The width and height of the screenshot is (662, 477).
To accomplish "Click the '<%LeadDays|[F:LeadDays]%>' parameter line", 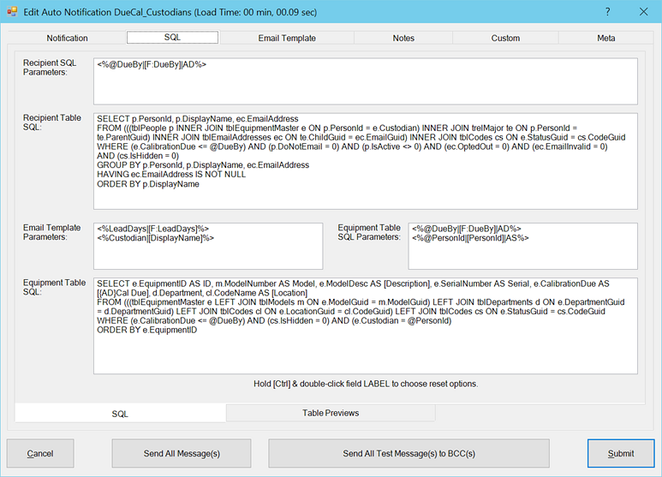I will pos(152,229).
